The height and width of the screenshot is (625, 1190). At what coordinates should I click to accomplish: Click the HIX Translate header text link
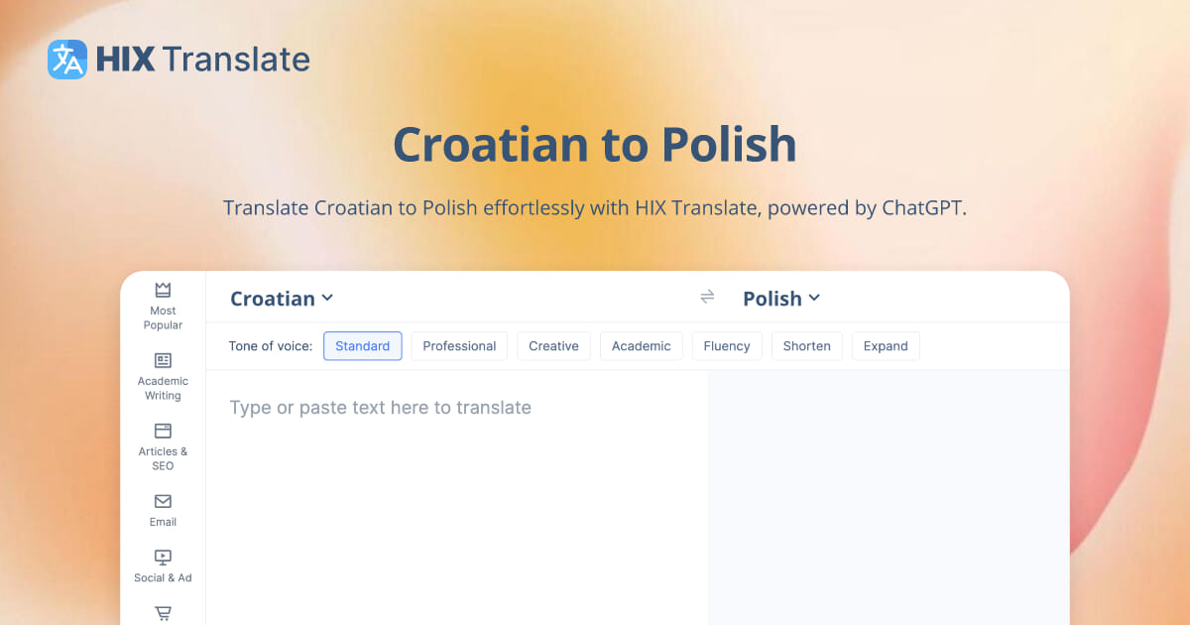pyautogui.click(x=201, y=59)
